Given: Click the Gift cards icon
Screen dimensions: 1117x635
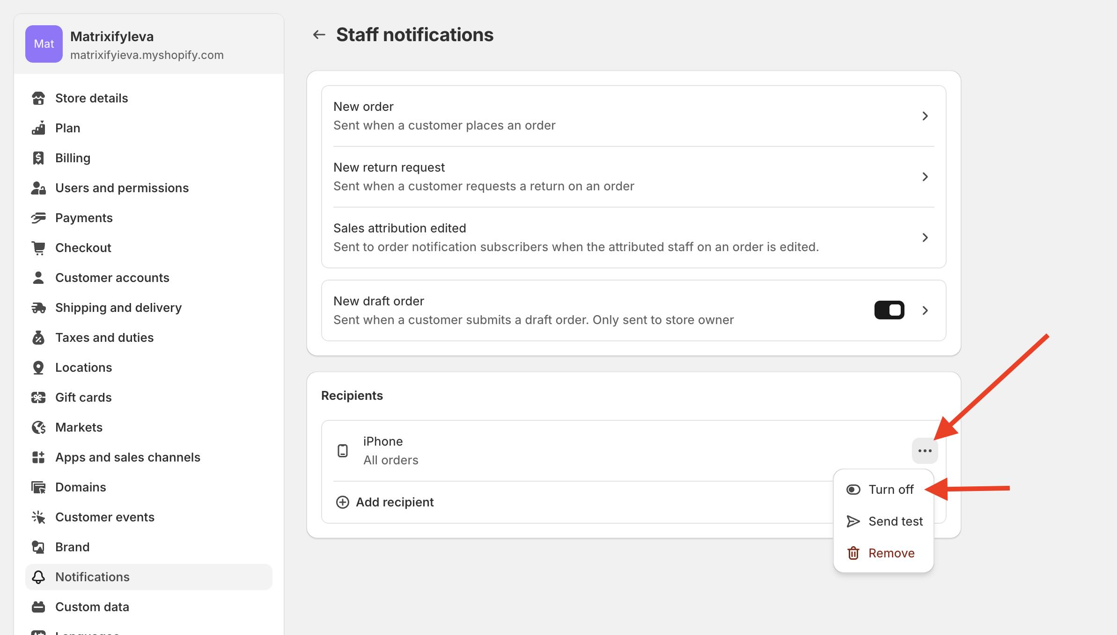Looking at the screenshot, I should (38, 397).
